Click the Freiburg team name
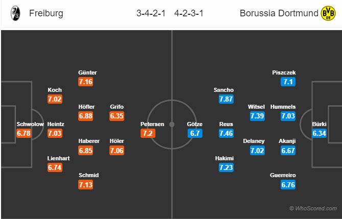This screenshot has height=219, width=342. 46,13
